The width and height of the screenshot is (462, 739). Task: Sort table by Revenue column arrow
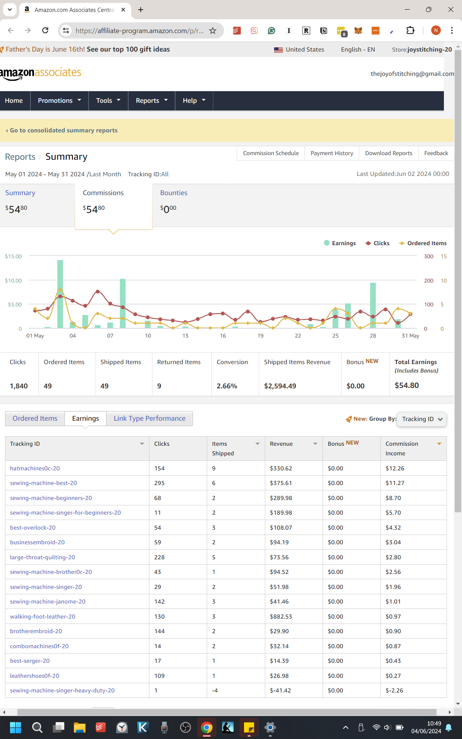[315, 444]
